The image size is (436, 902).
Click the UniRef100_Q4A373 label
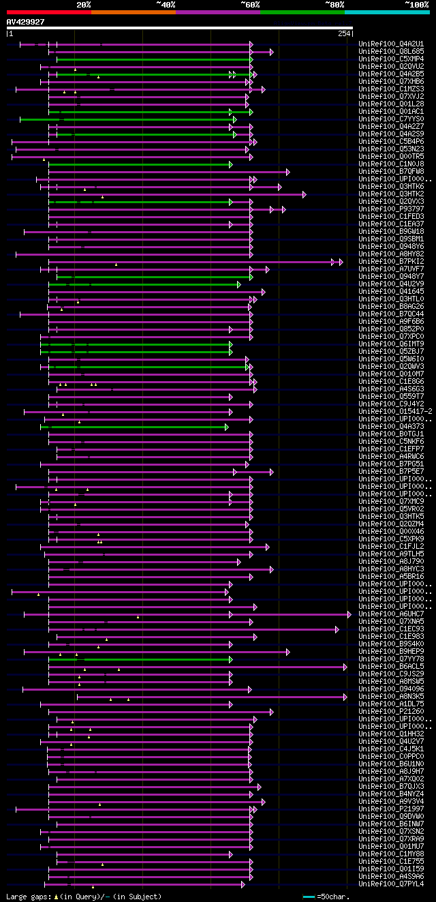tap(392, 426)
